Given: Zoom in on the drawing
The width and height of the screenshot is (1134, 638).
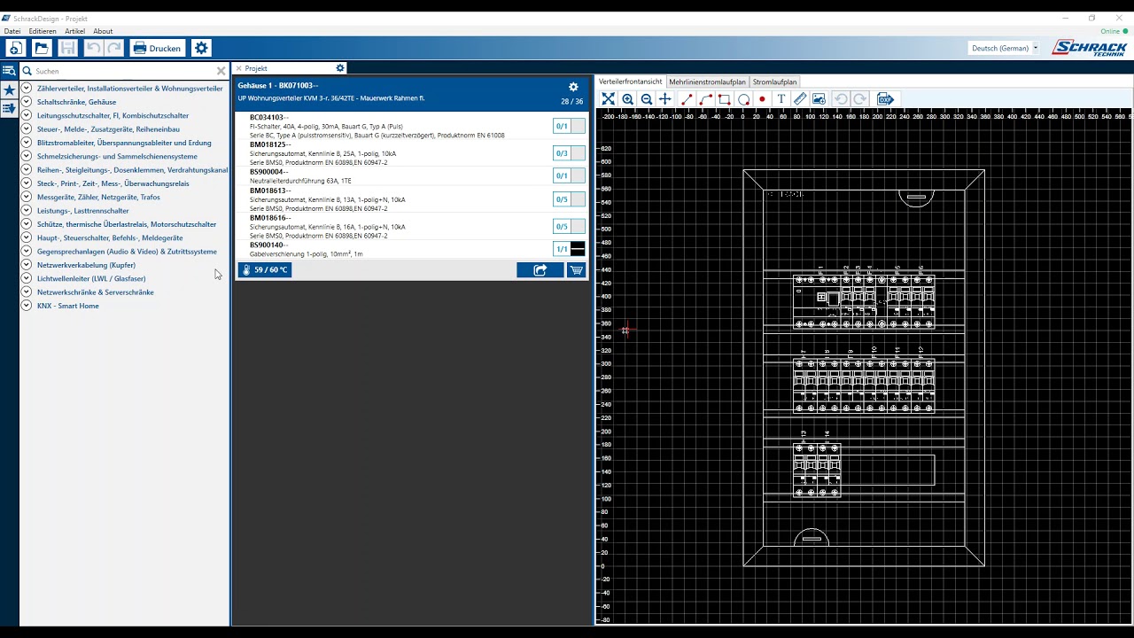Looking at the screenshot, I should click(x=627, y=99).
